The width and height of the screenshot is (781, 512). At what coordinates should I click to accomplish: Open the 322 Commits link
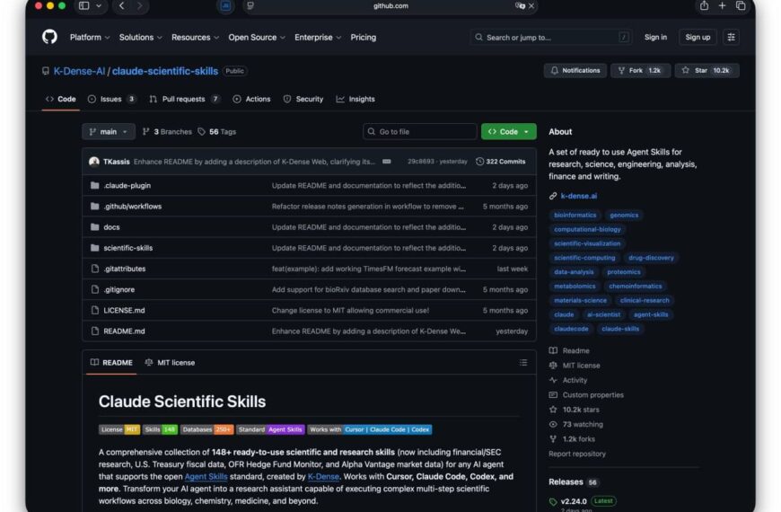coord(501,162)
